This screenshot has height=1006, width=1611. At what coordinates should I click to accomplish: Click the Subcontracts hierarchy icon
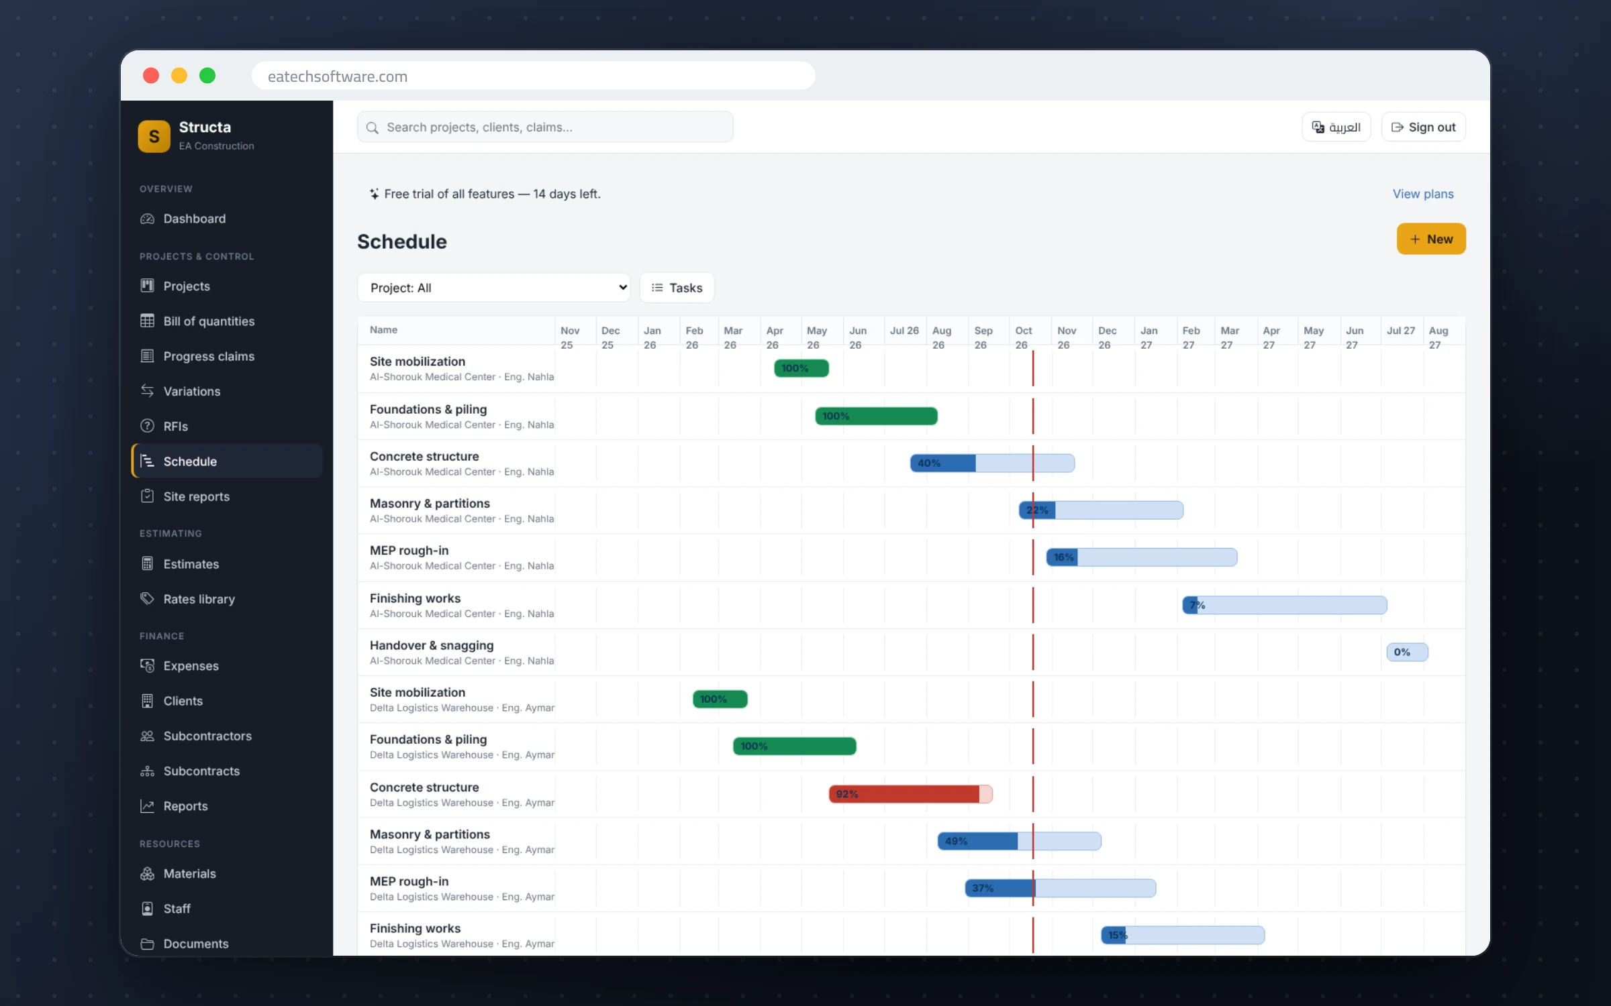(x=147, y=771)
